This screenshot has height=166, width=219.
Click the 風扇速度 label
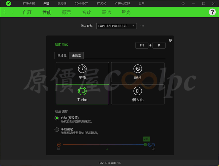pos(61,112)
